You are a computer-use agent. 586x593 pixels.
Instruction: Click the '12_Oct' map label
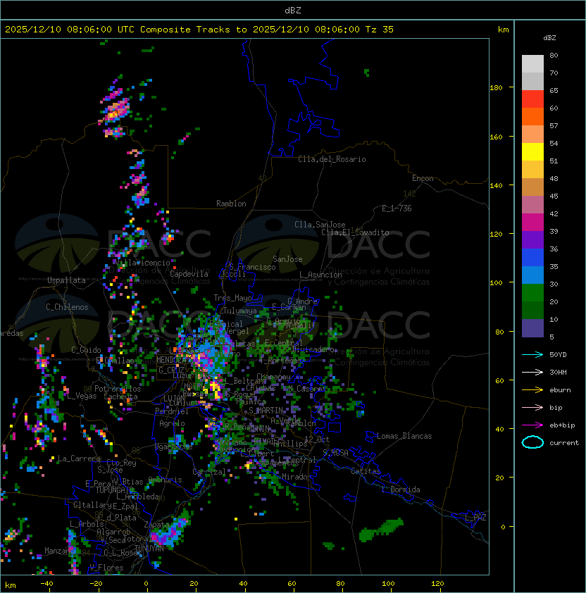click(317, 439)
